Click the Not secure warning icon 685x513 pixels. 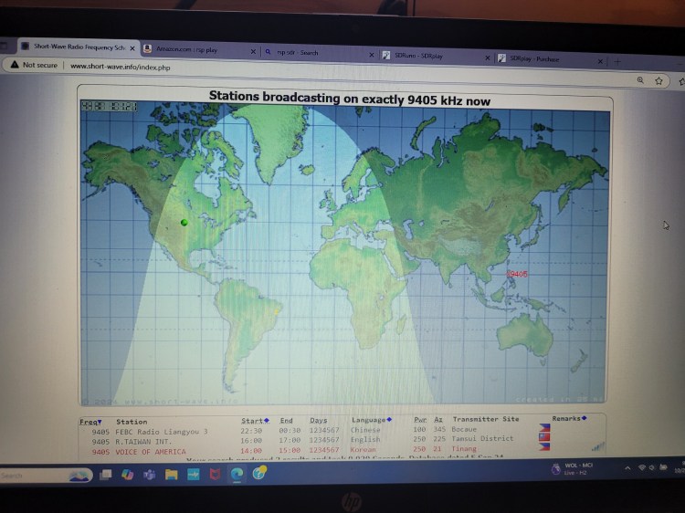(15, 66)
